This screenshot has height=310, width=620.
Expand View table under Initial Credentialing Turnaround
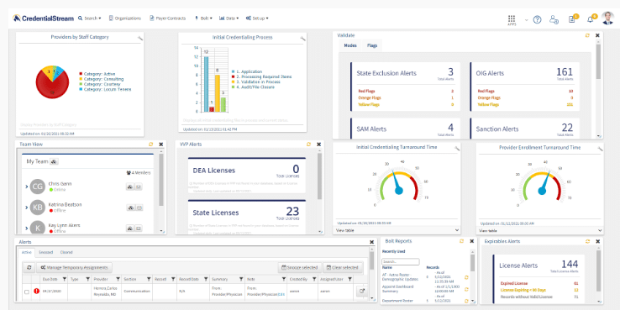(397, 230)
